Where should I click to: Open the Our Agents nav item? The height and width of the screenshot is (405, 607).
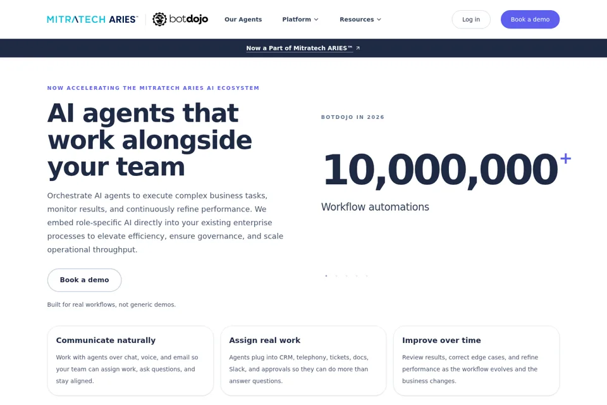[243, 20]
